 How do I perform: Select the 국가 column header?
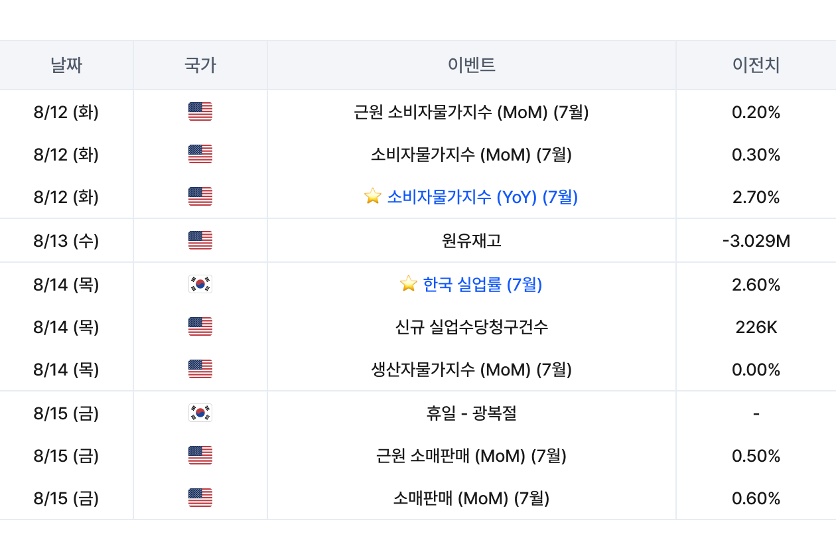(x=200, y=65)
